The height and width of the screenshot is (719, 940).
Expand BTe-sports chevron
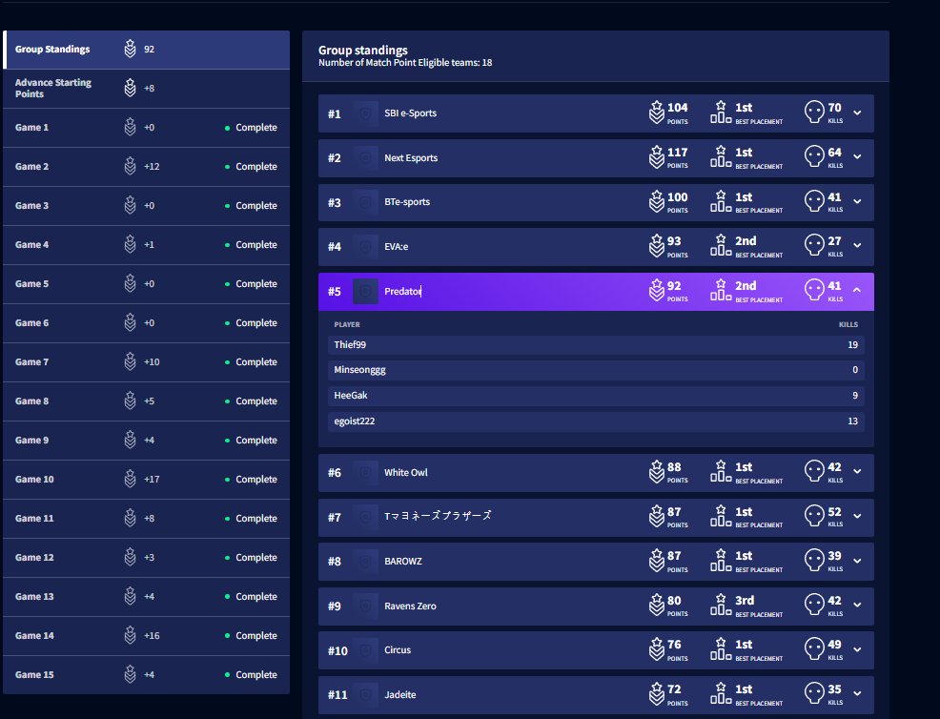[x=857, y=201]
